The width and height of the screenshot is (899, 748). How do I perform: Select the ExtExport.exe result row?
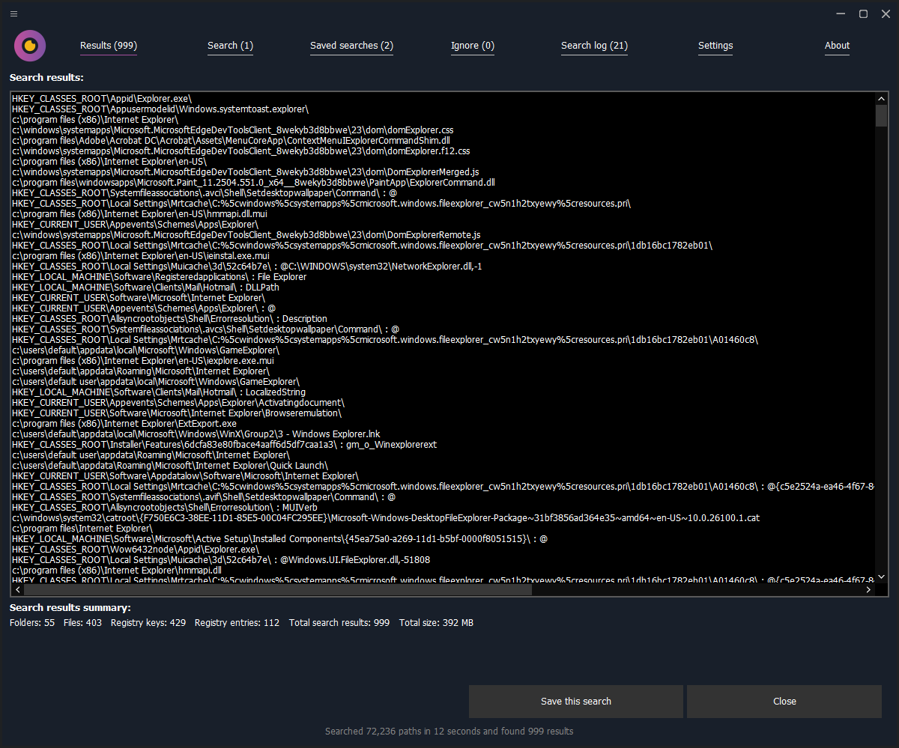tap(443, 424)
